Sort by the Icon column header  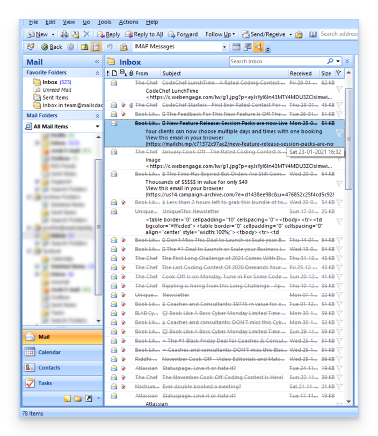click(x=114, y=73)
